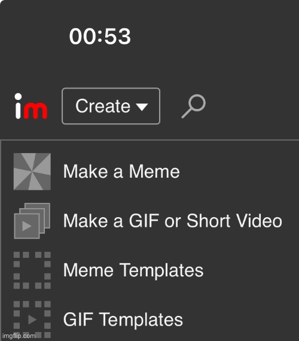Click the imgflip "im" logo
Viewport: 299px width, 341px height.
31,106
